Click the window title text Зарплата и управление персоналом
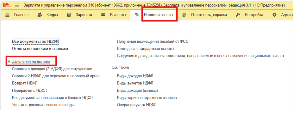294x116 pixels. coord(154,5)
